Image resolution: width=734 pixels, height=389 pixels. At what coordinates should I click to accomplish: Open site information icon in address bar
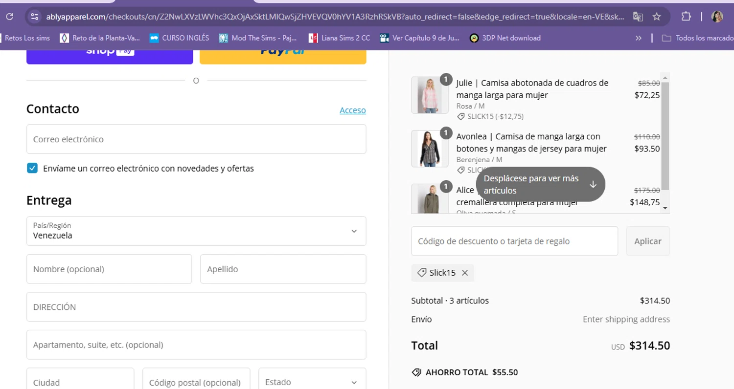34,17
